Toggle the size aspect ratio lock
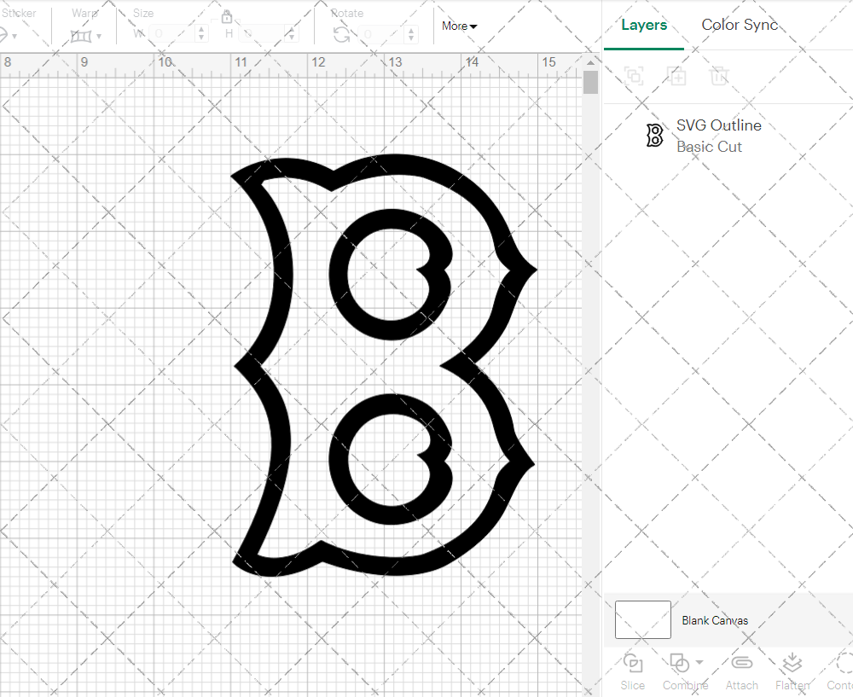Screen dimensions: 853x697 pos(227,16)
